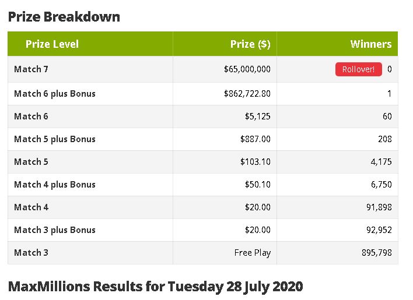This screenshot has height=300, width=413.
Task: Click the $5,125 prize amount
Action: pyautogui.click(x=258, y=117)
